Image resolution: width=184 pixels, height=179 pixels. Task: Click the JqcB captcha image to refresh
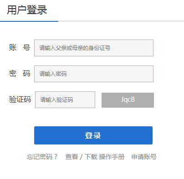pyautogui.click(x=128, y=100)
